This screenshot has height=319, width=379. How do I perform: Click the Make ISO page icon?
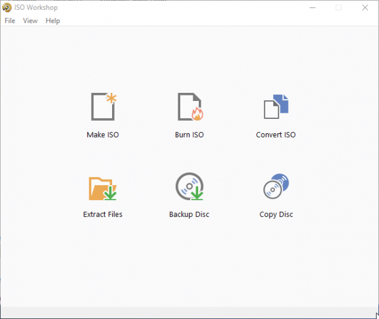tap(103, 107)
